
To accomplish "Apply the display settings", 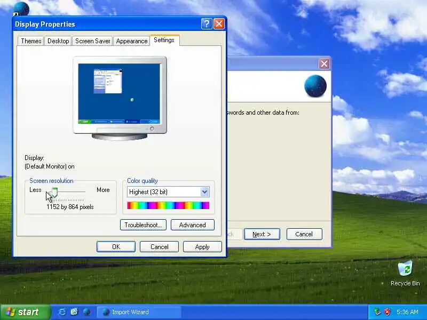I will pyautogui.click(x=202, y=246).
